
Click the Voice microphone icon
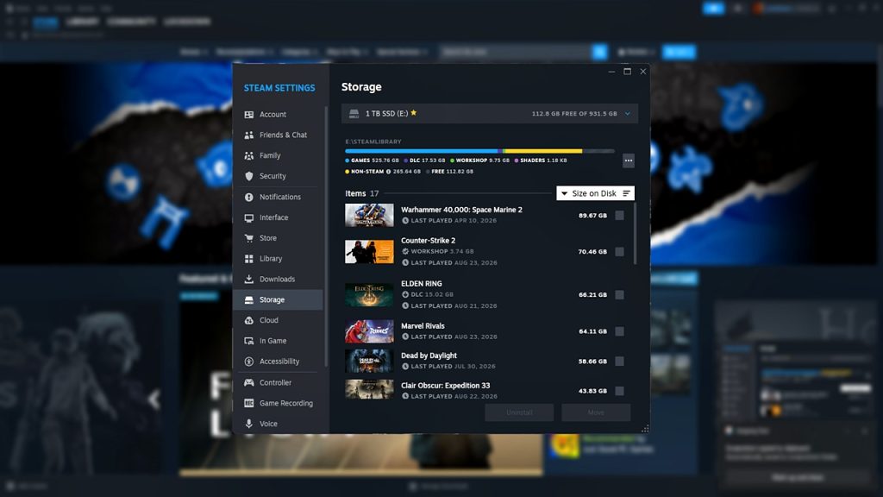[249, 424]
